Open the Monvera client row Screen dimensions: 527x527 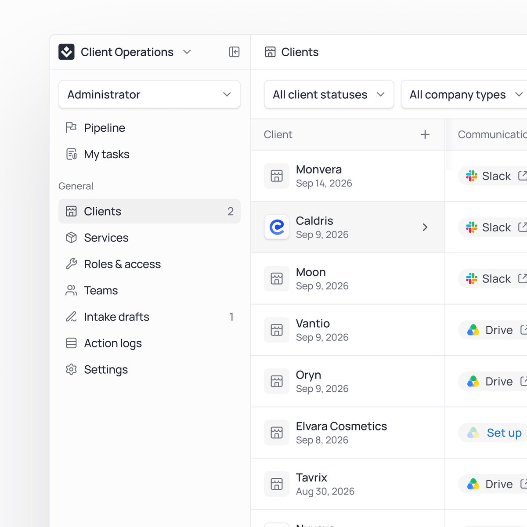[348, 176]
